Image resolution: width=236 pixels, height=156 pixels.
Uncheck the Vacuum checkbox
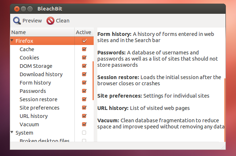84,124
